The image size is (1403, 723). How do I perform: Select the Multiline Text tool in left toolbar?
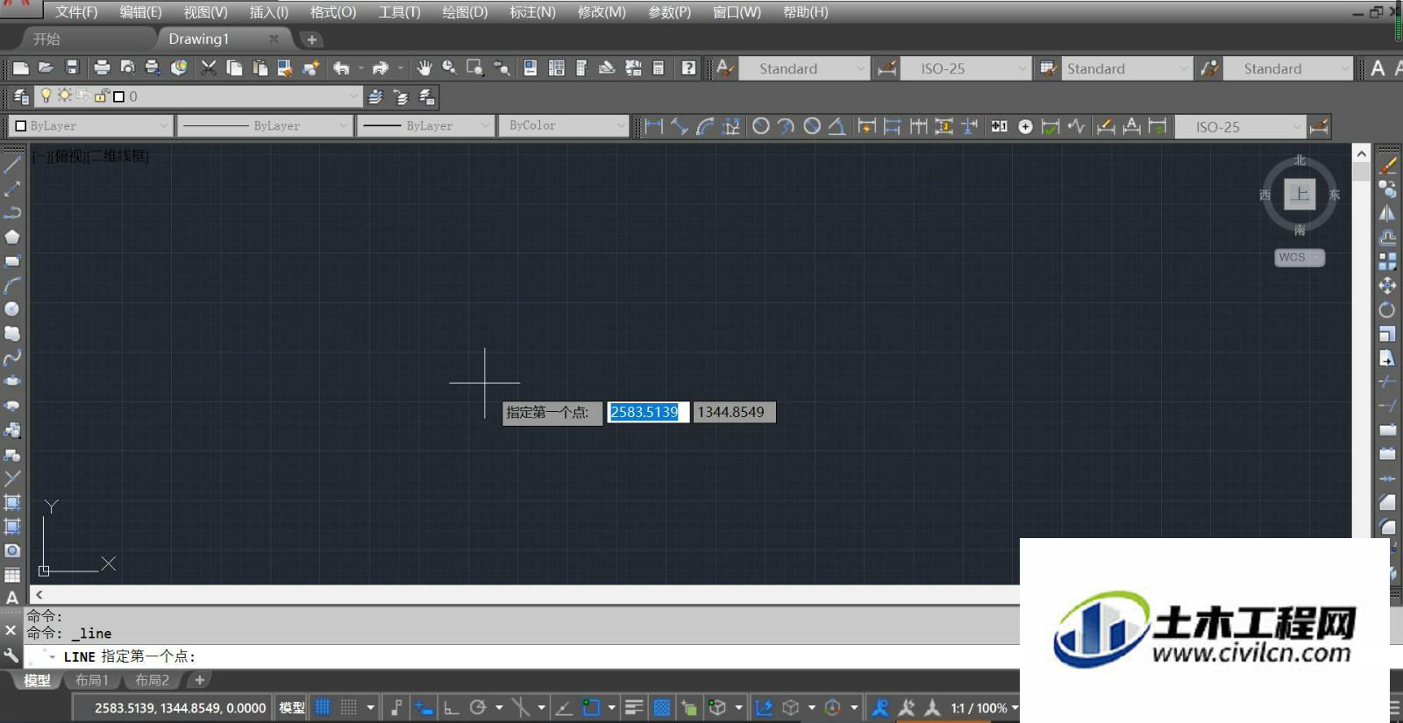pos(12,598)
